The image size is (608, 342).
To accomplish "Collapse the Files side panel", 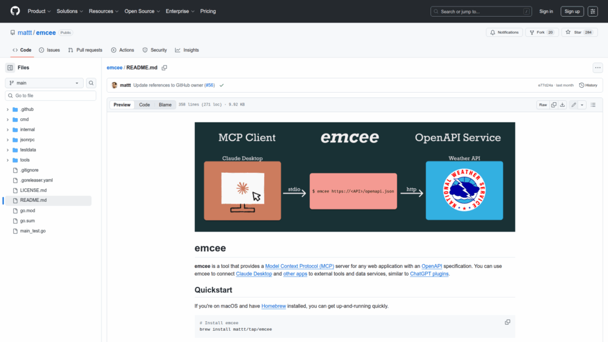I will point(10,68).
